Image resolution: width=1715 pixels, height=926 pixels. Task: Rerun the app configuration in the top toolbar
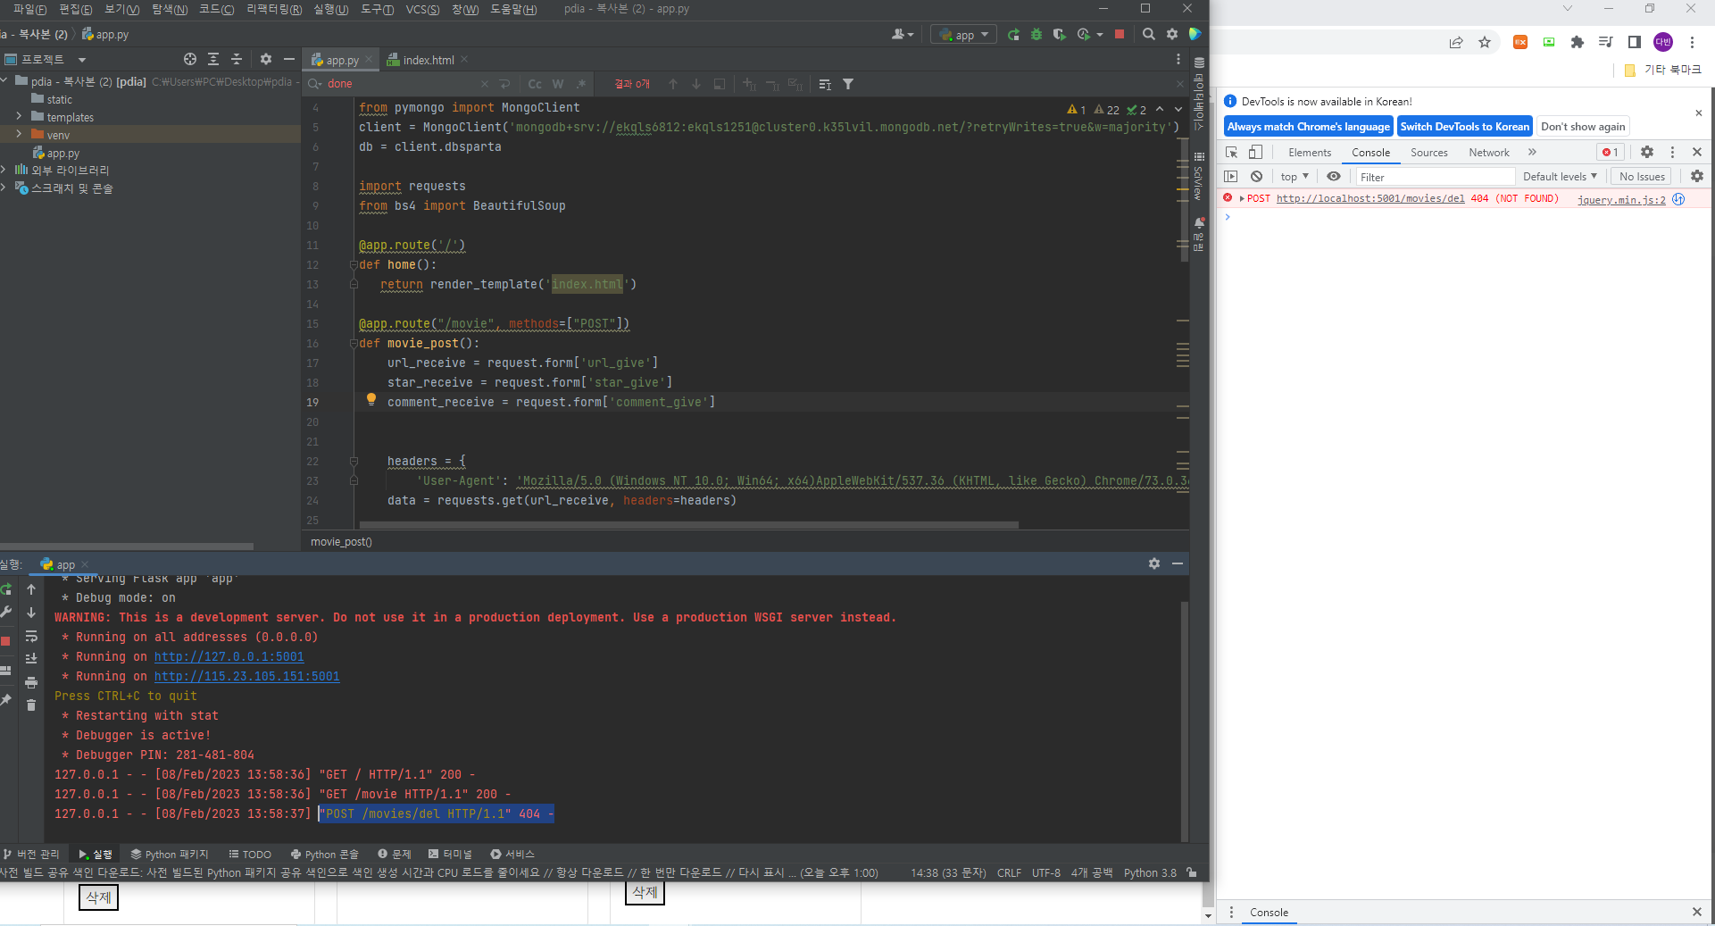[1013, 35]
